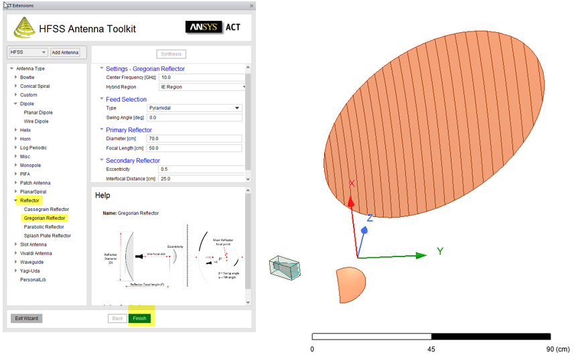Click settings panel scroll down arrow

click(x=248, y=179)
